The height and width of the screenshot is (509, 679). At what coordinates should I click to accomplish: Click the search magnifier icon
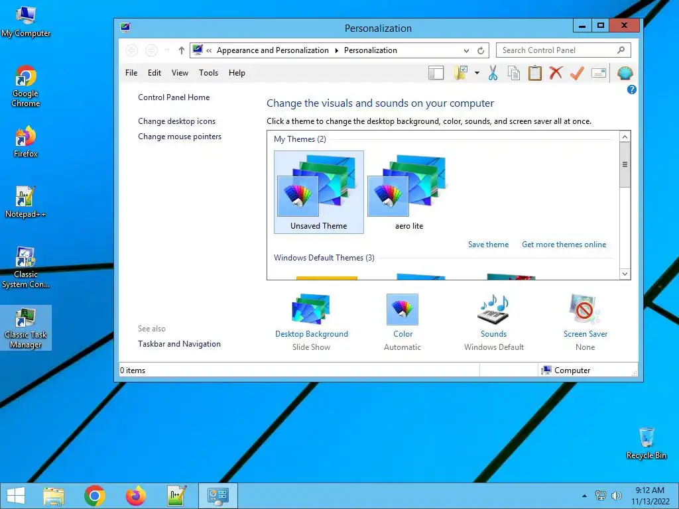point(621,50)
